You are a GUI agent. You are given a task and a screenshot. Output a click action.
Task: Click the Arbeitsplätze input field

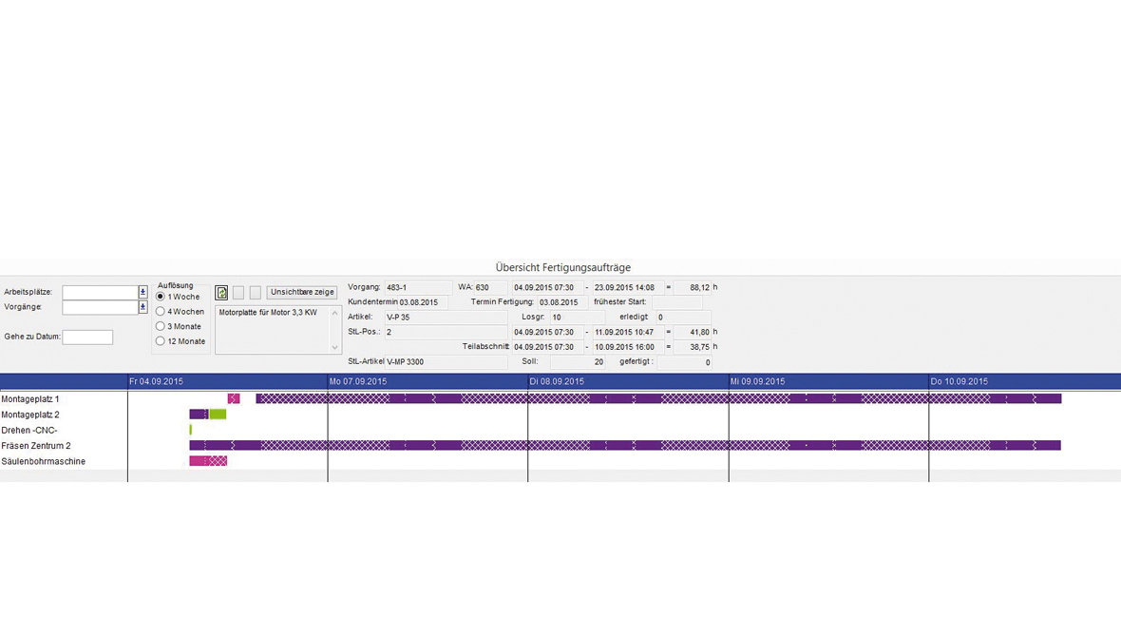point(100,293)
